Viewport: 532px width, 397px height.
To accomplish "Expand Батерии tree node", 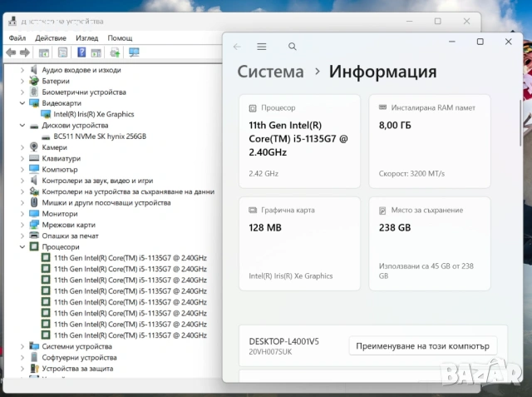I will [22, 82].
